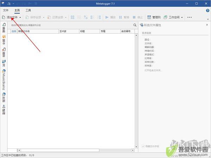Open the 文件 (File) menu

[6, 10]
